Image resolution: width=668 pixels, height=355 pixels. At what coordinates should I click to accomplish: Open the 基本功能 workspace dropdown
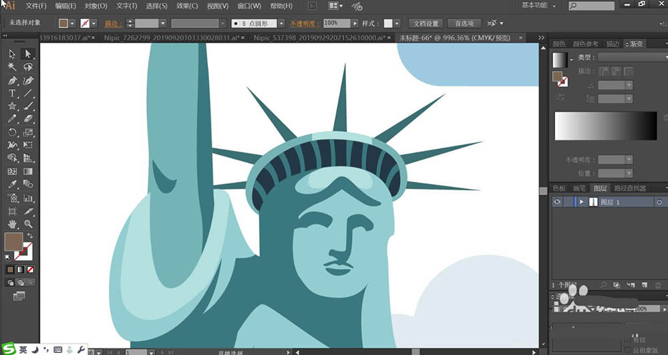click(539, 5)
